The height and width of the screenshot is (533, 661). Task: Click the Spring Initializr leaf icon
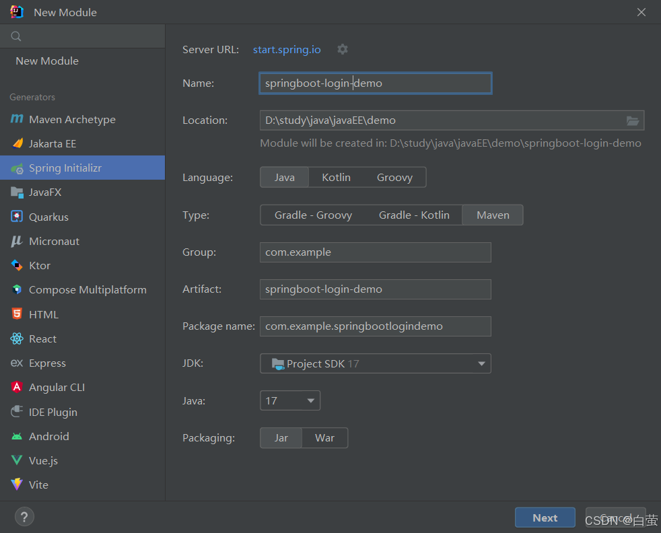pyautogui.click(x=17, y=168)
